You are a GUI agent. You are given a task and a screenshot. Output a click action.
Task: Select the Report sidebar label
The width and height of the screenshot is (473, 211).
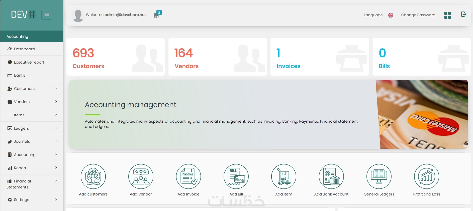point(20,168)
